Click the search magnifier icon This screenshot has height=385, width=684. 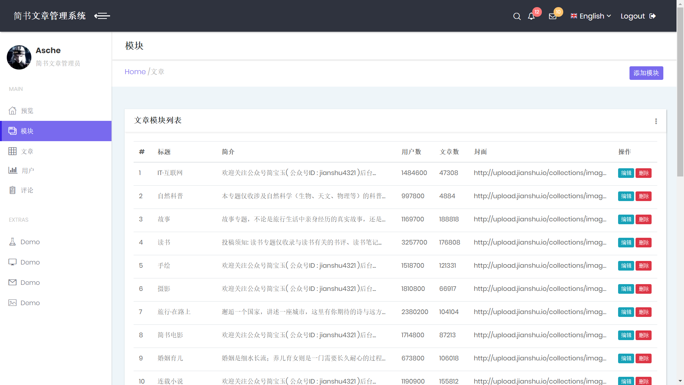pos(517,16)
